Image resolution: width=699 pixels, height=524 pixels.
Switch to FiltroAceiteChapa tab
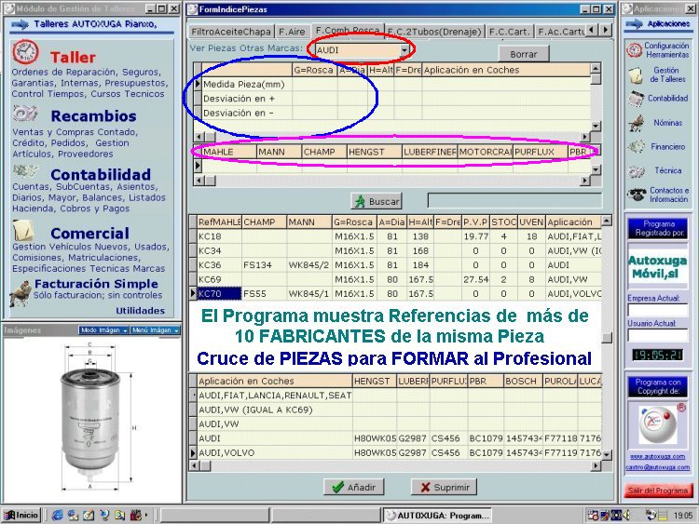pyautogui.click(x=231, y=32)
